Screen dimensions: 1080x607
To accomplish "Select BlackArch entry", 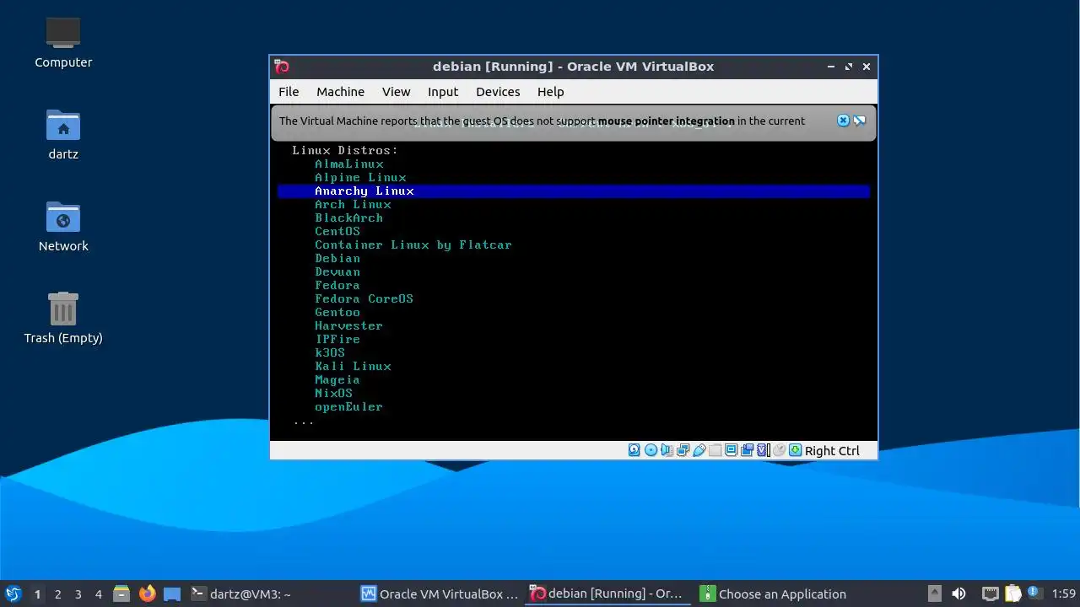I will 348,218.
